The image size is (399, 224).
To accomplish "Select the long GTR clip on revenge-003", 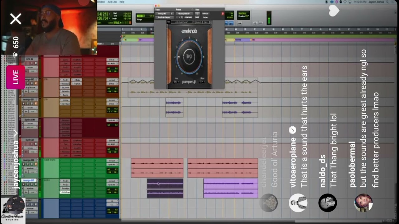I will [193, 87].
